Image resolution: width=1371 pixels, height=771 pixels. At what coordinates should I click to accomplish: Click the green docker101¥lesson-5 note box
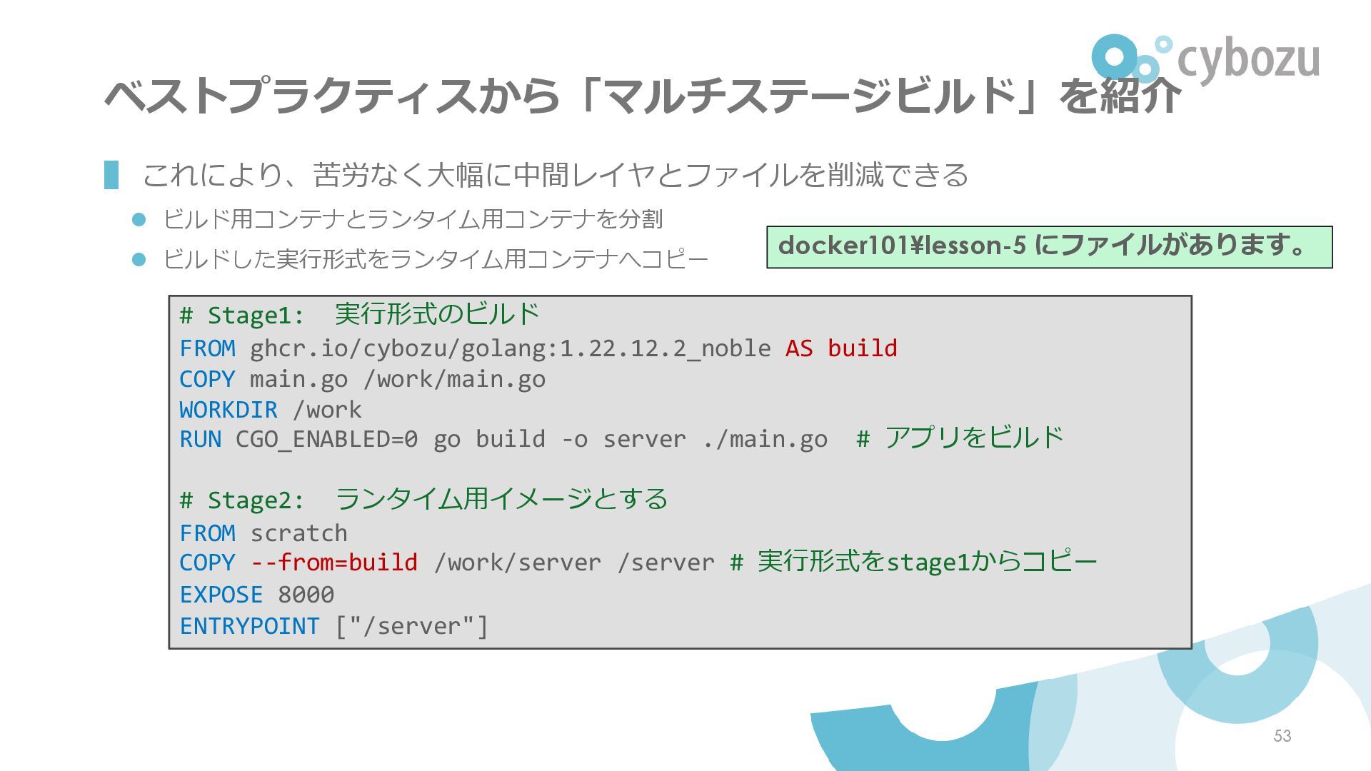click(1049, 247)
